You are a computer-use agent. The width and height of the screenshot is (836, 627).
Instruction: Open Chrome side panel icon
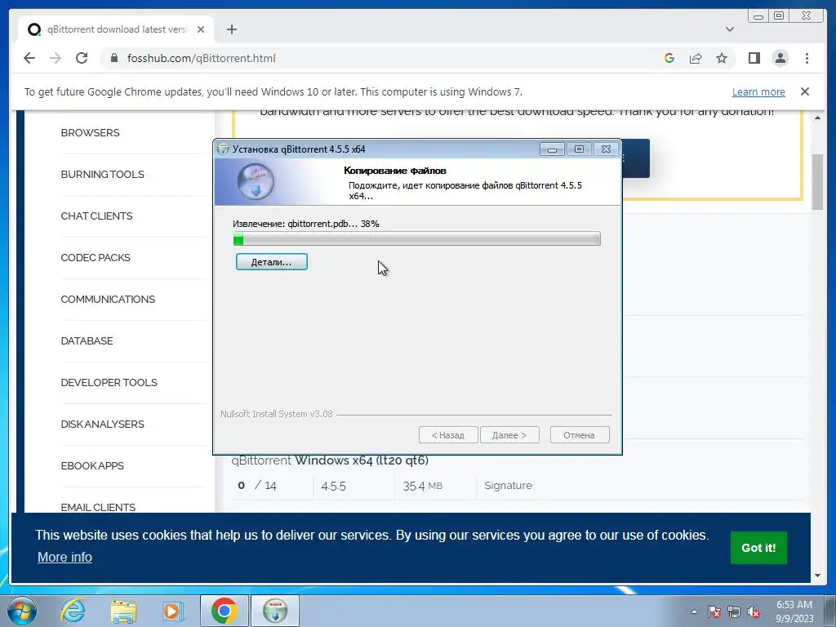click(x=754, y=58)
